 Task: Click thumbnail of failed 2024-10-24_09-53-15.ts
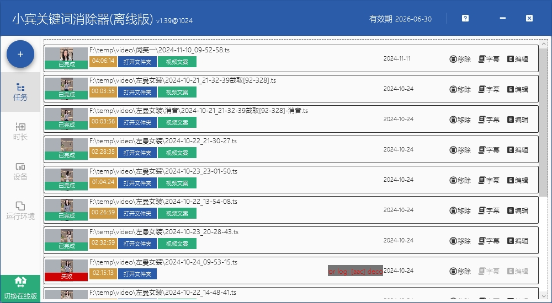[x=66, y=270]
